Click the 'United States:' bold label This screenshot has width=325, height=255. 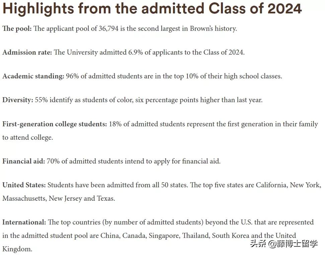click(24, 185)
